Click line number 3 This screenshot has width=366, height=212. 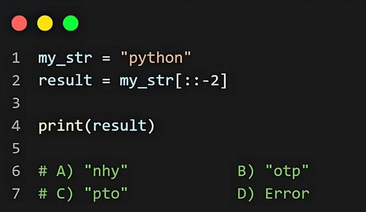(16, 103)
